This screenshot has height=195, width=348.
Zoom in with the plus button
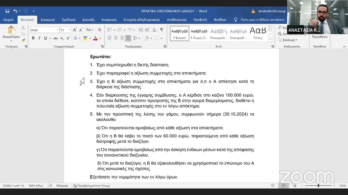pos(334,186)
